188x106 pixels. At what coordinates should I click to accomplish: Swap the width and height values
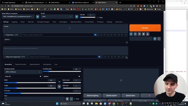click(59, 87)
